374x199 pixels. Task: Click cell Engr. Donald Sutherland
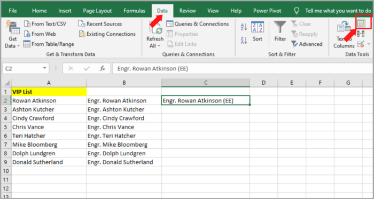(124, 162)
